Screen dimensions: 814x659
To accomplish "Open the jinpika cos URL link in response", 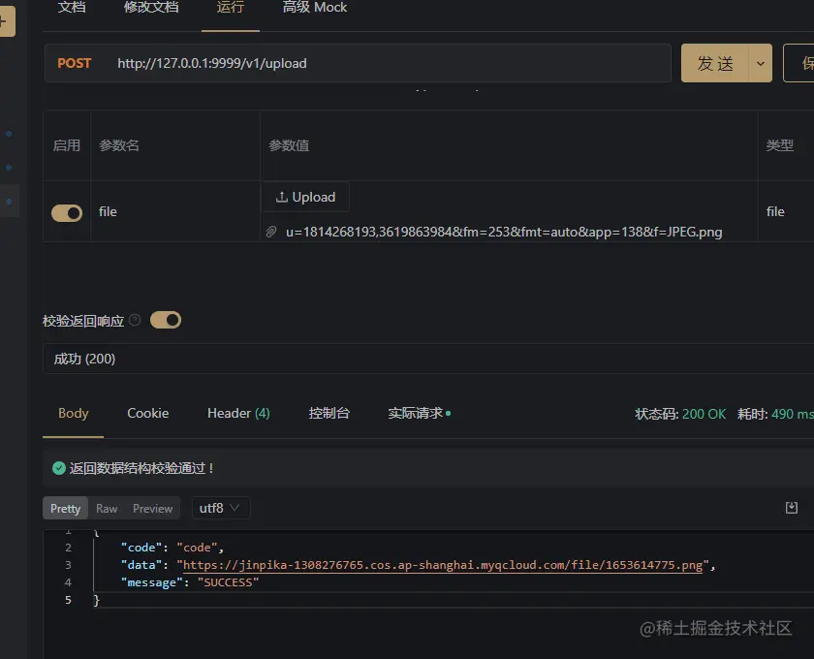I will tap(443, 565).
